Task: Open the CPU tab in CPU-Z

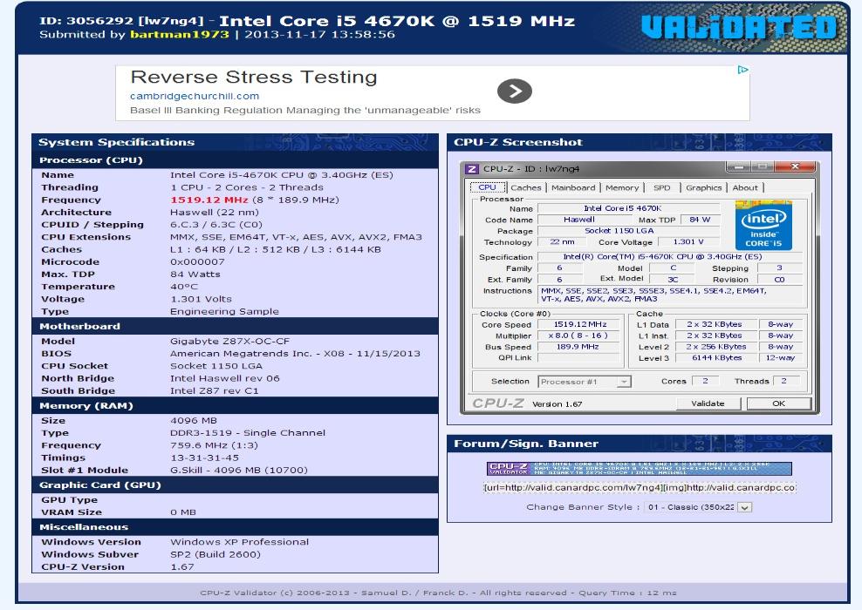Action: 487,187
